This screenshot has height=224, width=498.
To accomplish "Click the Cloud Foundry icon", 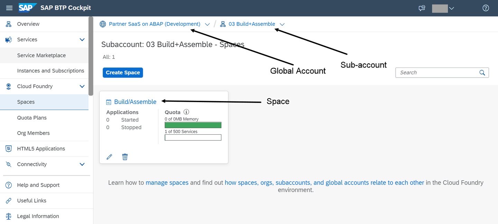I will (9, 86).
